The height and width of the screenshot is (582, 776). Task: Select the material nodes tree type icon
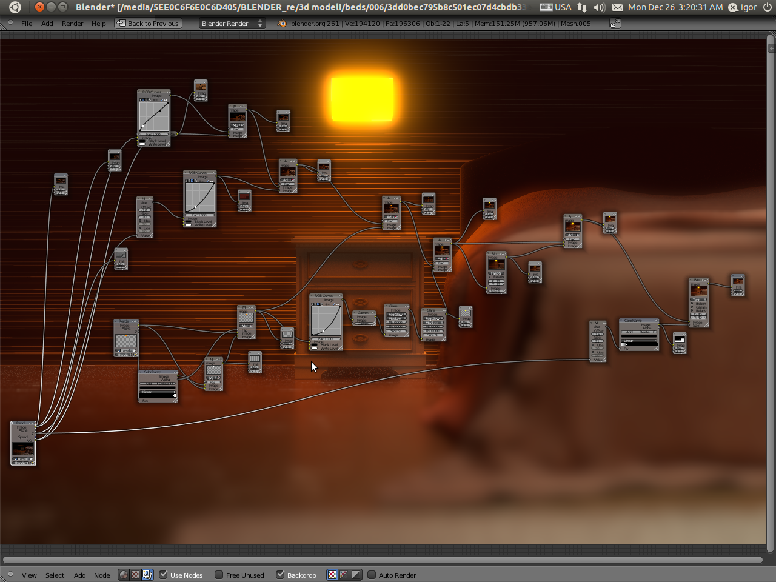click(x=124, y=575)
